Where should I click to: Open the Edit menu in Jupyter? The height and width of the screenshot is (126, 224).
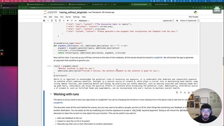(x=50, y=17)
